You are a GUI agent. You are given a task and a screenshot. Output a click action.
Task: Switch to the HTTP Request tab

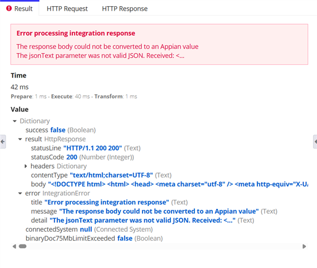(67, 9)
